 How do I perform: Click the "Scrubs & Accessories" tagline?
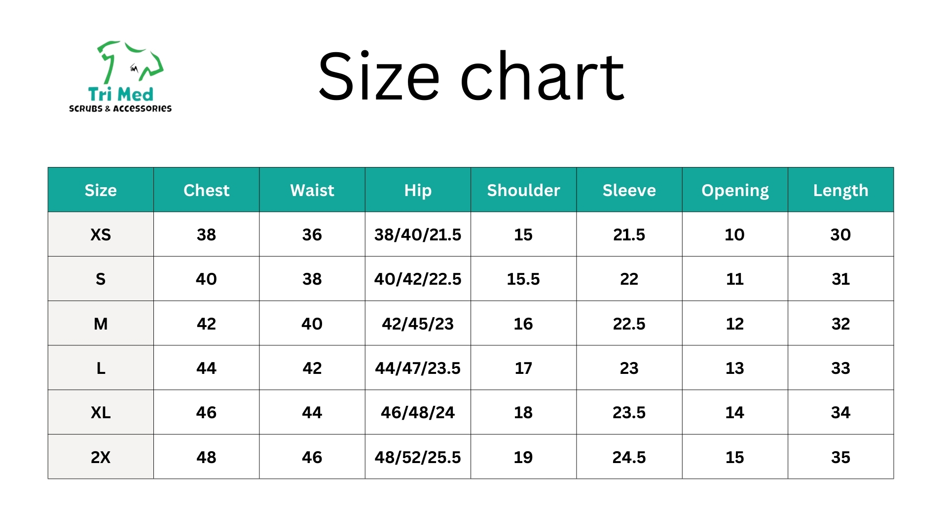[120, 108]
